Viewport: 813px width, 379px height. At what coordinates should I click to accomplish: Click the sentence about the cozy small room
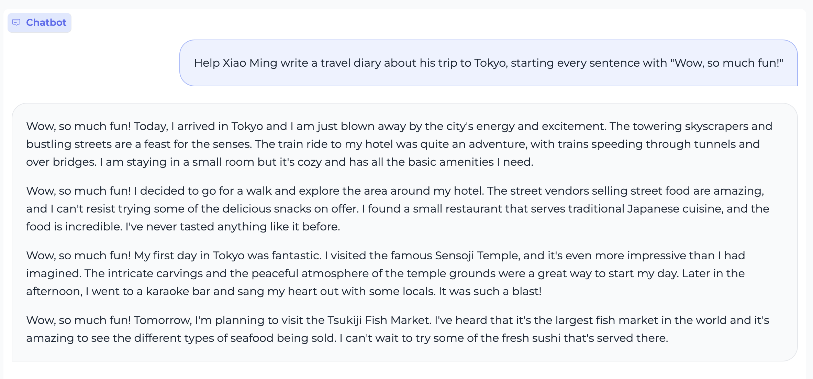pyautogui.click(x=316, y=162)
